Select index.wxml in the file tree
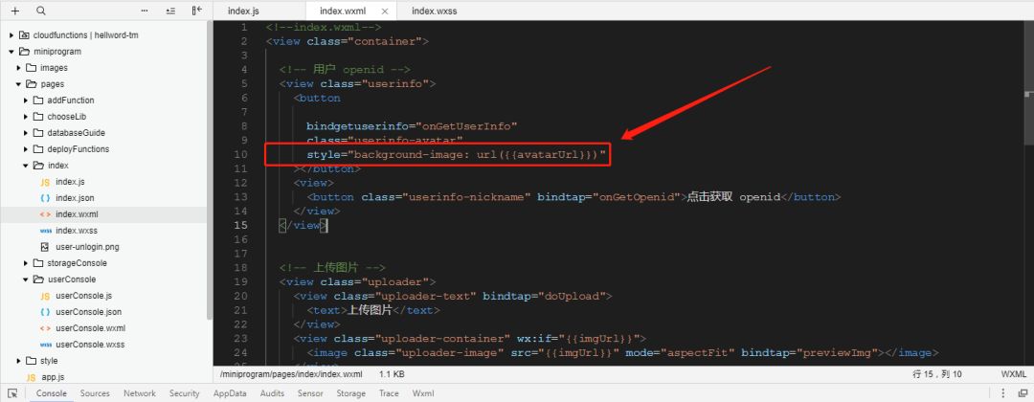The image size is (1034, 402). pyautogui.click(x=78, y=214)
